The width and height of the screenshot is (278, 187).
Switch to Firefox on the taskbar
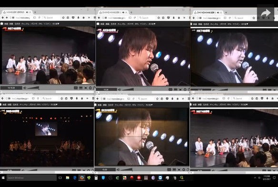click(82, 178)
